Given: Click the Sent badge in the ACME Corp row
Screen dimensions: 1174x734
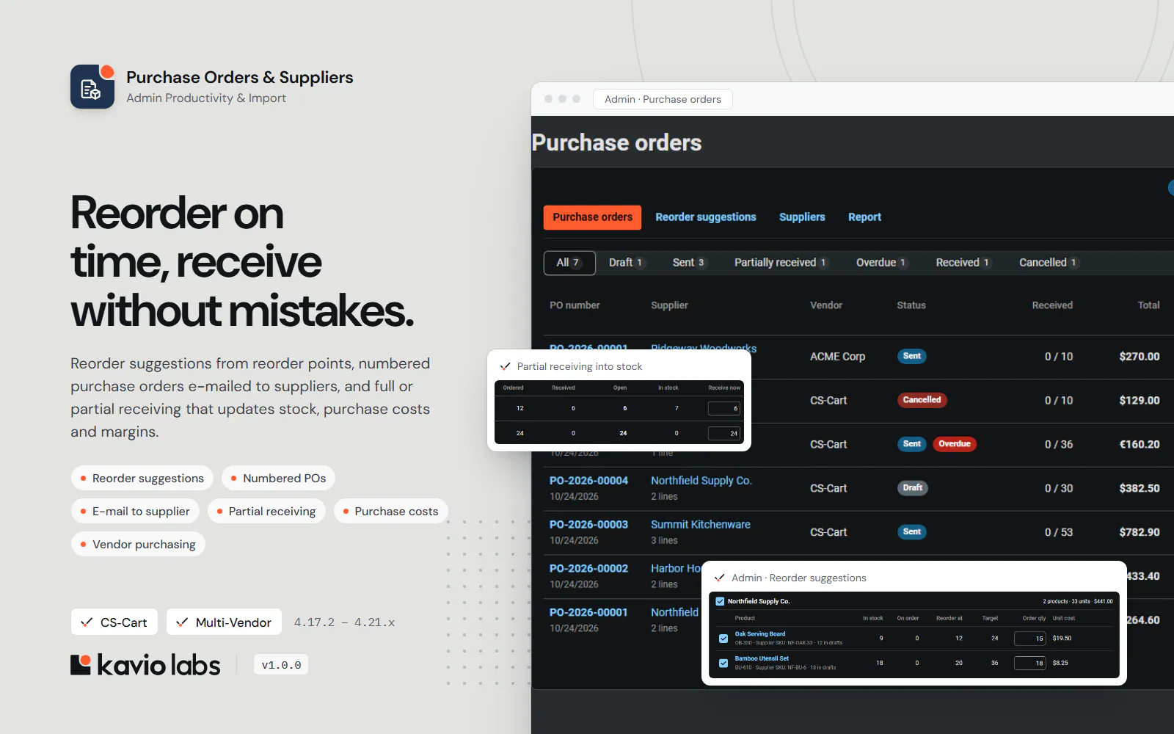Looking at the screenshot, I should (911, 356).
